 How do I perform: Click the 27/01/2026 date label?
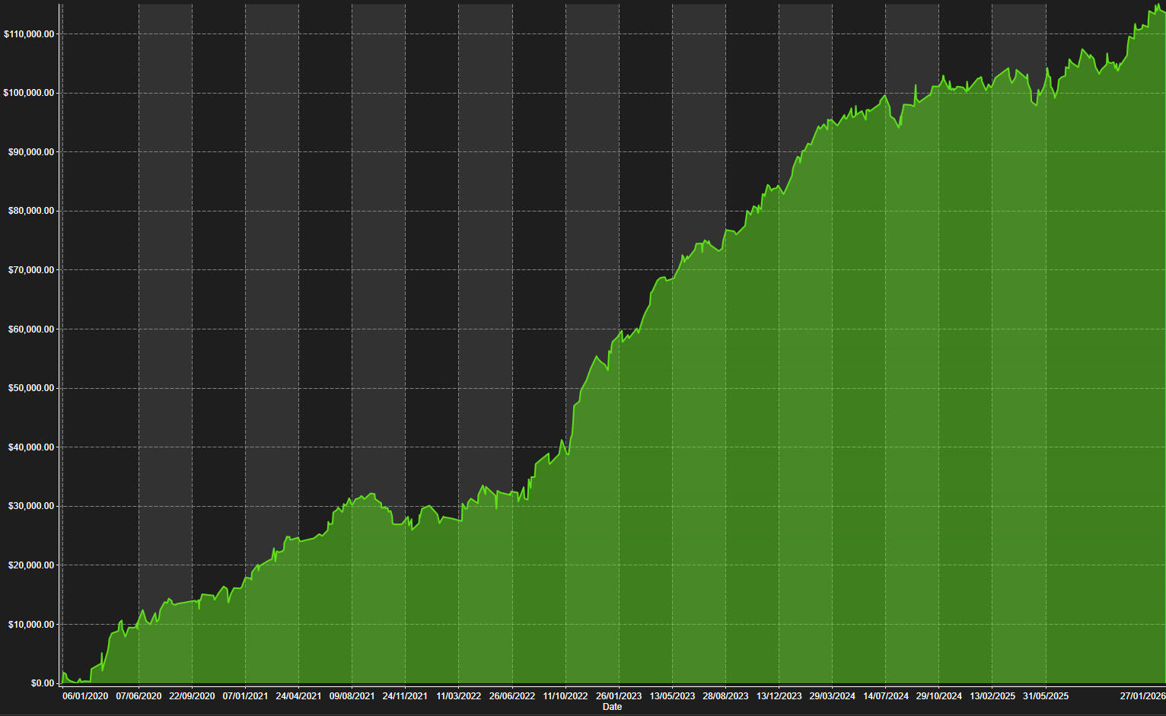(1142, 696)
